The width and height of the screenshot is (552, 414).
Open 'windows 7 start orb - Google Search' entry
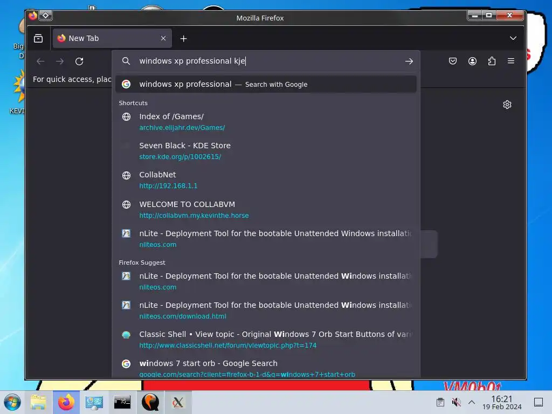click(x=266, y=368)
